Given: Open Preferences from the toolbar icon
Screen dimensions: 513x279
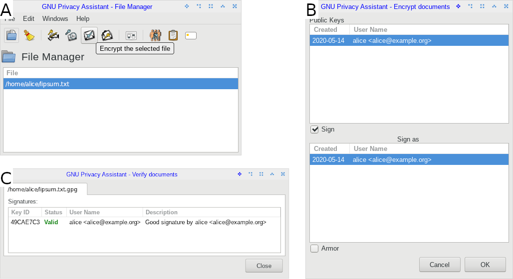Looking at the screenshot, I should tap(131, 35).
